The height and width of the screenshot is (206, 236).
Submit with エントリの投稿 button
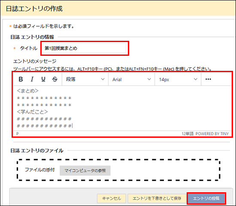[x=206, y=198]
